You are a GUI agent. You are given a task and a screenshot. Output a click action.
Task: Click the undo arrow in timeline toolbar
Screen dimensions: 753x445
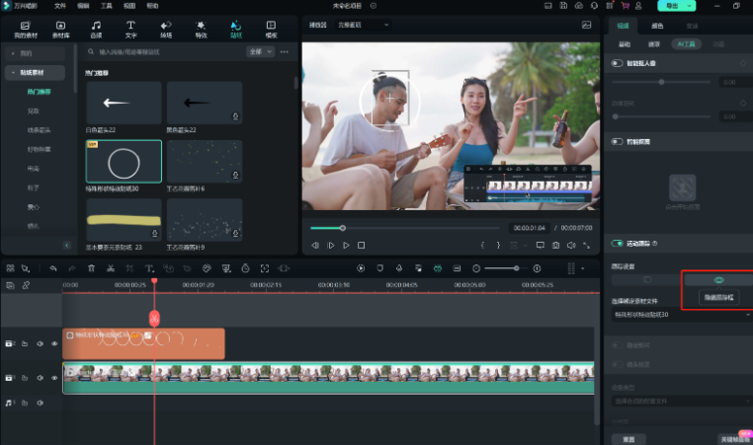(51, 268)
